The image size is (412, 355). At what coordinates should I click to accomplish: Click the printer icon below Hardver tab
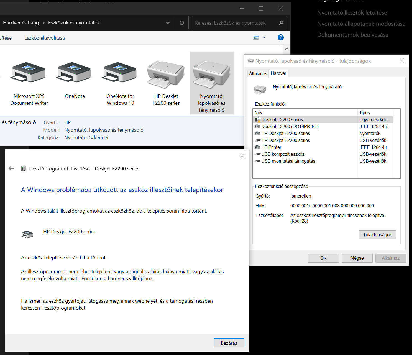click(260, 89)
